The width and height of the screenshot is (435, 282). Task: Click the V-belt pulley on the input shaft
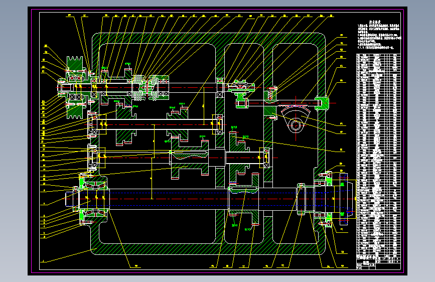click(x=75, y=87)
